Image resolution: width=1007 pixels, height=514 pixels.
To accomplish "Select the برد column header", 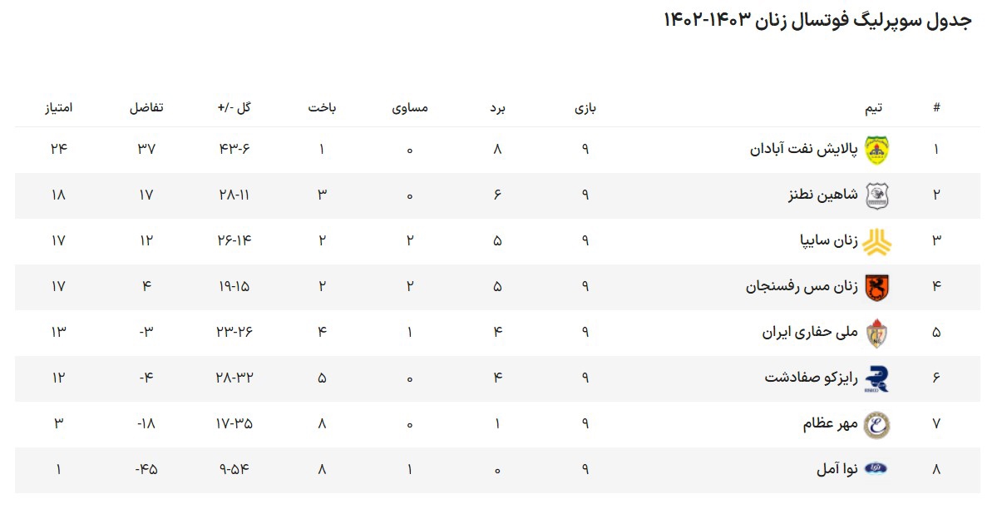I will point(497,108).
